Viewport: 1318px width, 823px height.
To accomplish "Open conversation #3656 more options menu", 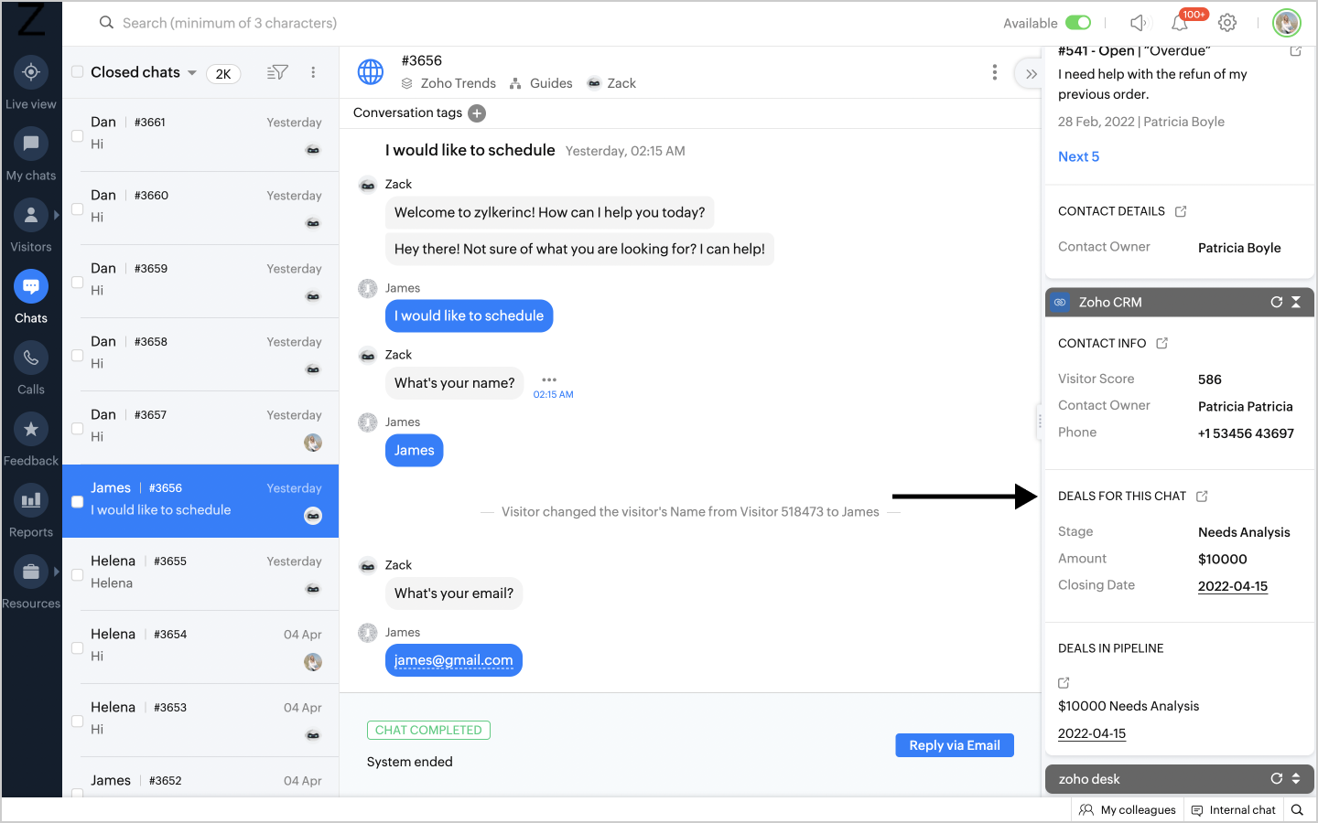I will pyautogui.click(x=995, y=72).
